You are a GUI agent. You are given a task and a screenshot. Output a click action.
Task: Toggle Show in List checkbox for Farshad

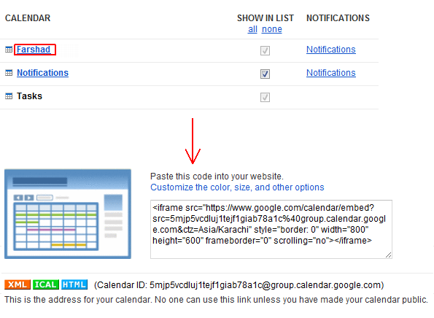click(x=265, y=50)
